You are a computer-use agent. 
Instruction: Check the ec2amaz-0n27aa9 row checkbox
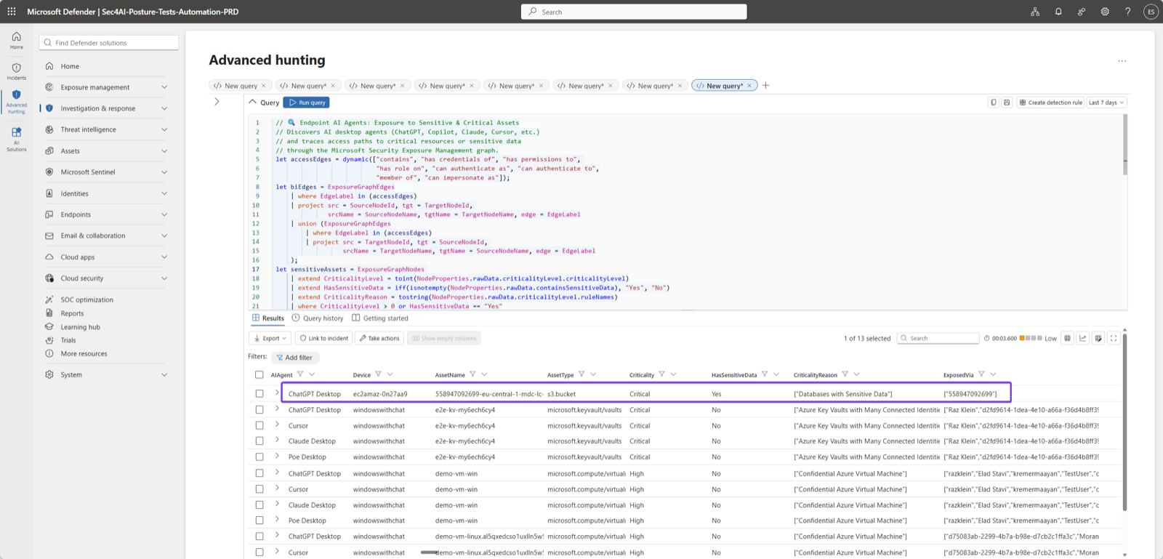[x=259, y=394]
